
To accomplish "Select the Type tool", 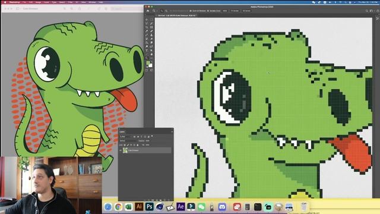I will pos(147,50).
